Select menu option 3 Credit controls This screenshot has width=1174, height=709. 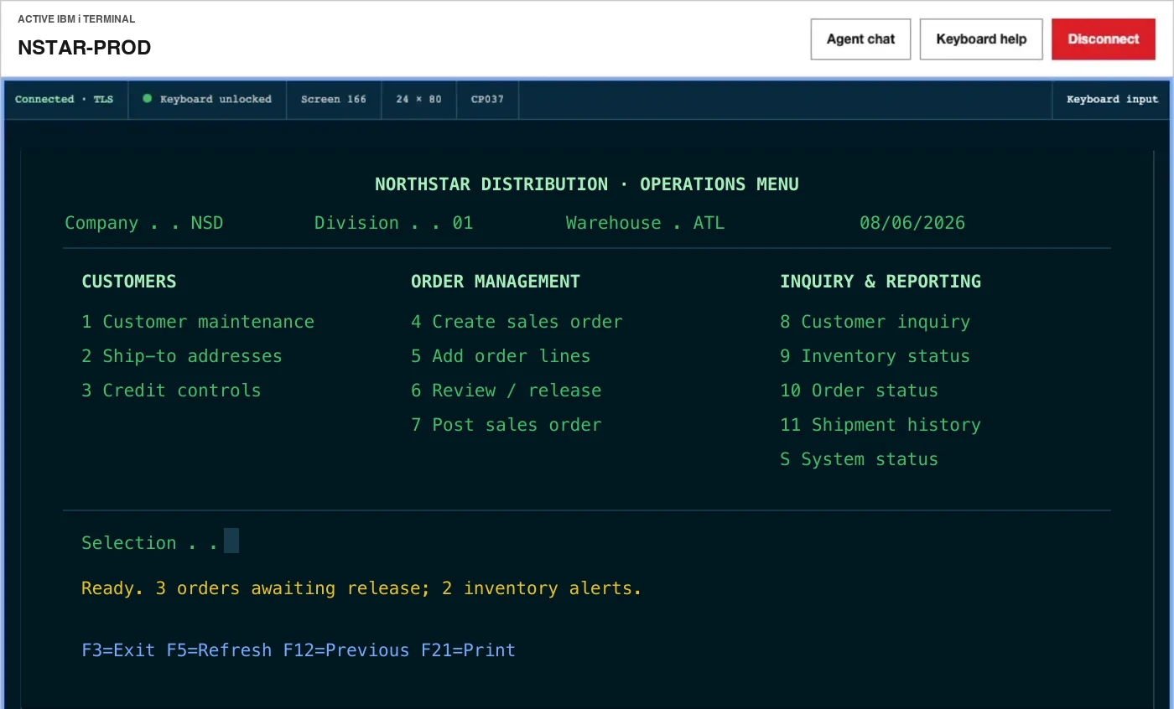(x=171, y=391)
